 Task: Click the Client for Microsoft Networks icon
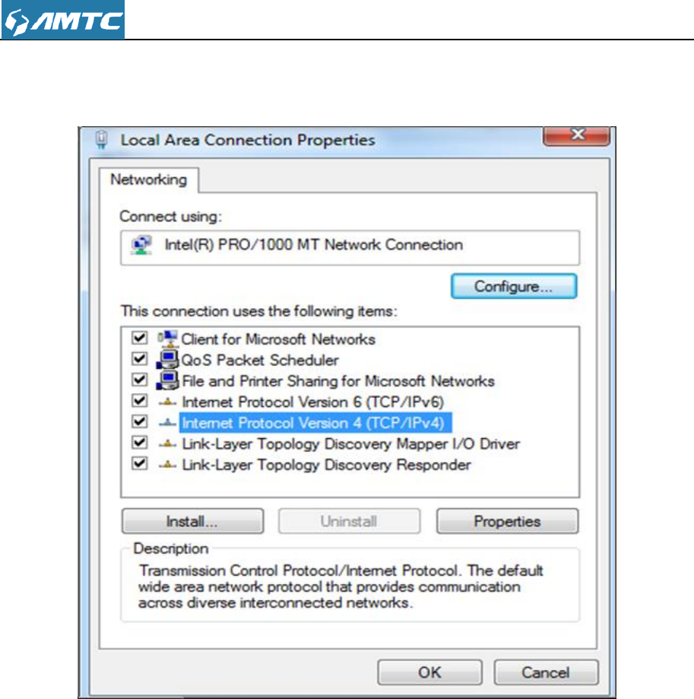tap(168, 339)
